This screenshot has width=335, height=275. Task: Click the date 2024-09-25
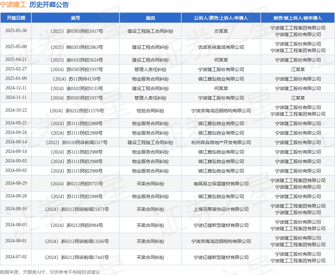16,123
